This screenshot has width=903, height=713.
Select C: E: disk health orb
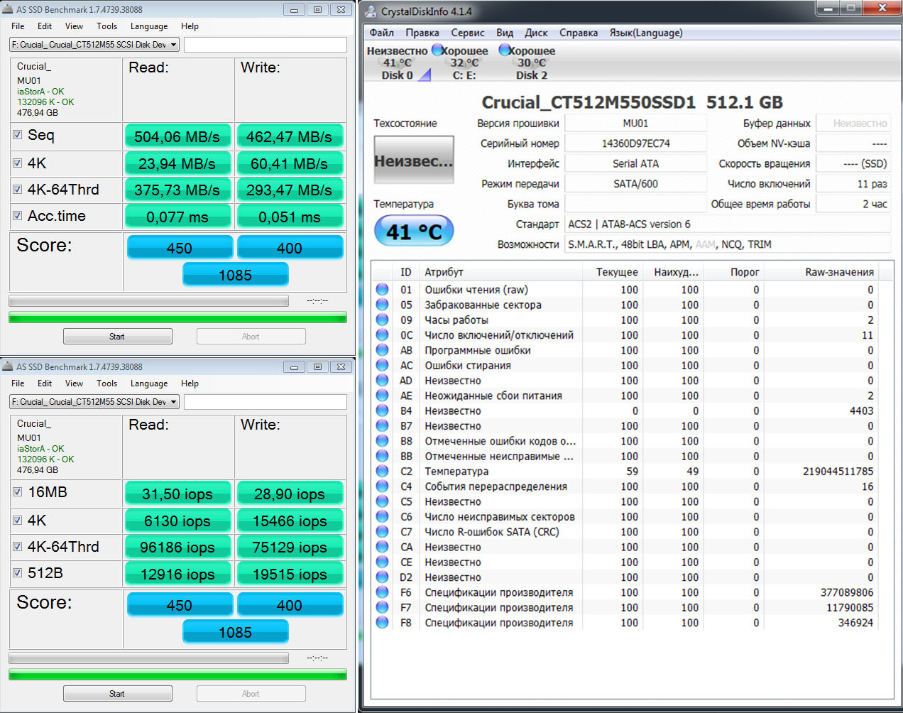(x=437, y=50)
